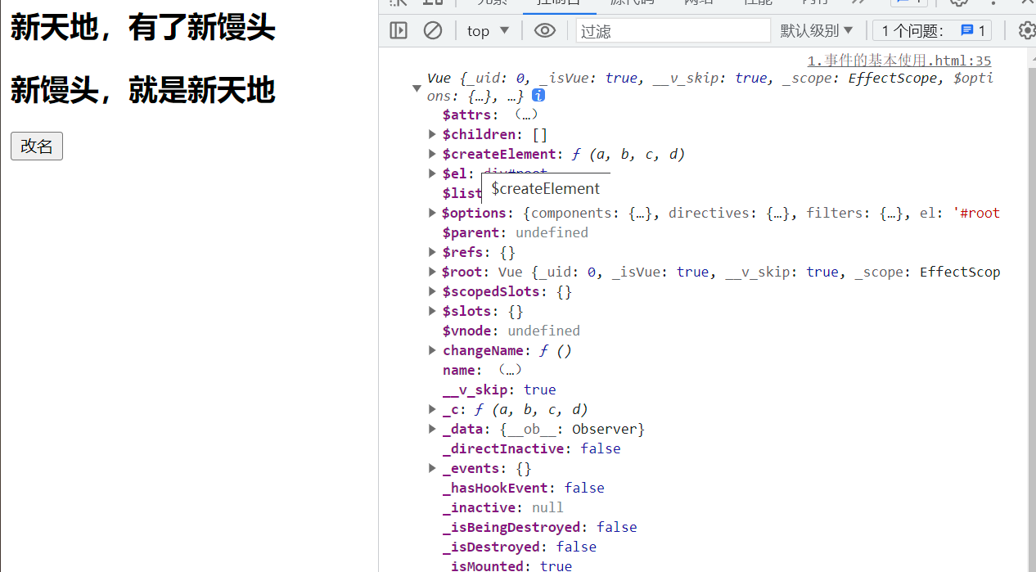This screenshot has width=1036, height=572.
Task: Open the JavaScript context 'top' dropdown
Action: tap(488, 31)
